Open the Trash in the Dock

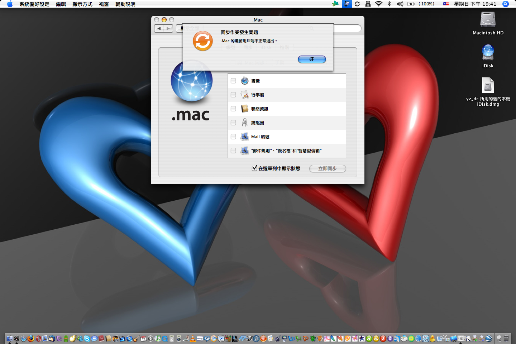[x=506, y=338]
